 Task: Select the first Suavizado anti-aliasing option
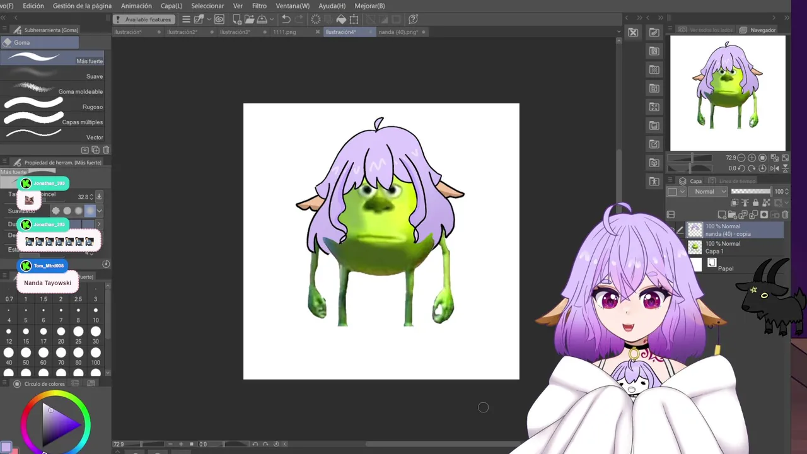coord(55,211)
